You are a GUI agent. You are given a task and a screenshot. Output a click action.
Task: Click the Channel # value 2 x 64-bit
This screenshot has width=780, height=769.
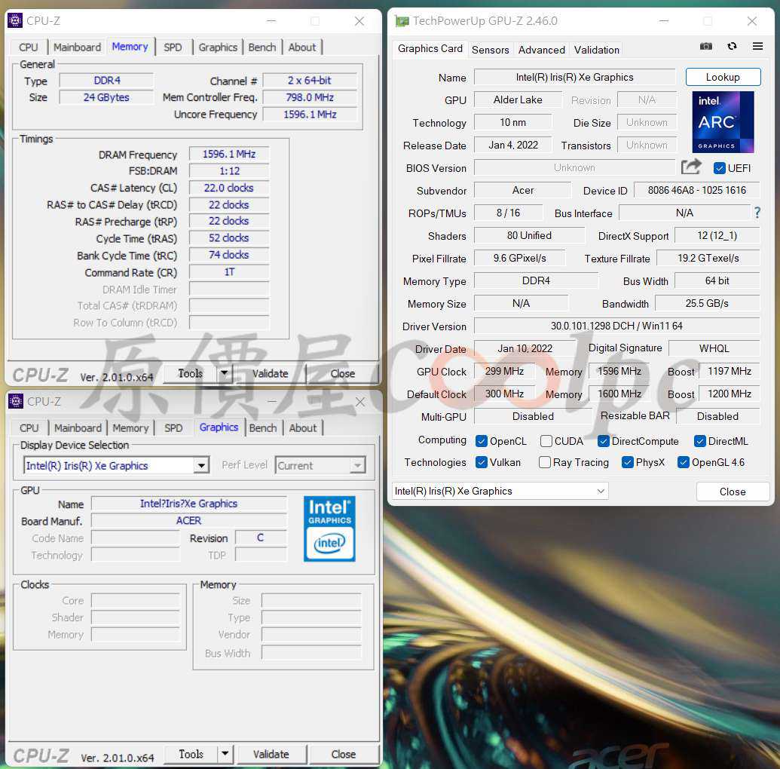pyautogui.click(x=310, y=80)
